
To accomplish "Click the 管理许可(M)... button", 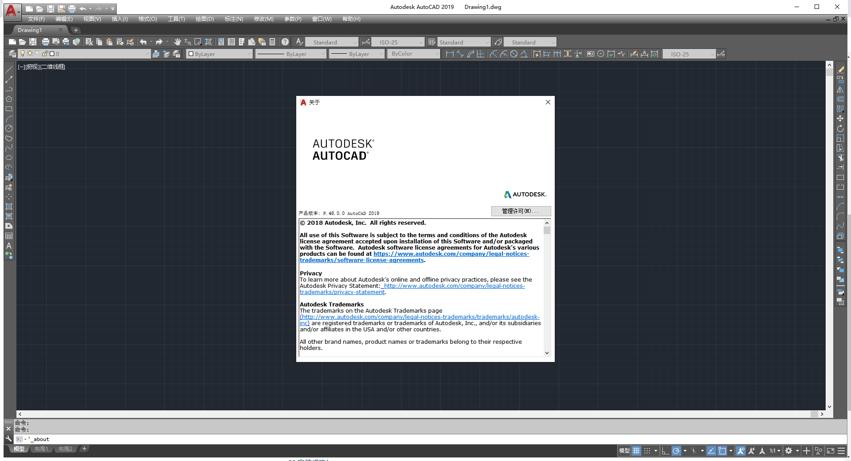I will pos(521,211).
